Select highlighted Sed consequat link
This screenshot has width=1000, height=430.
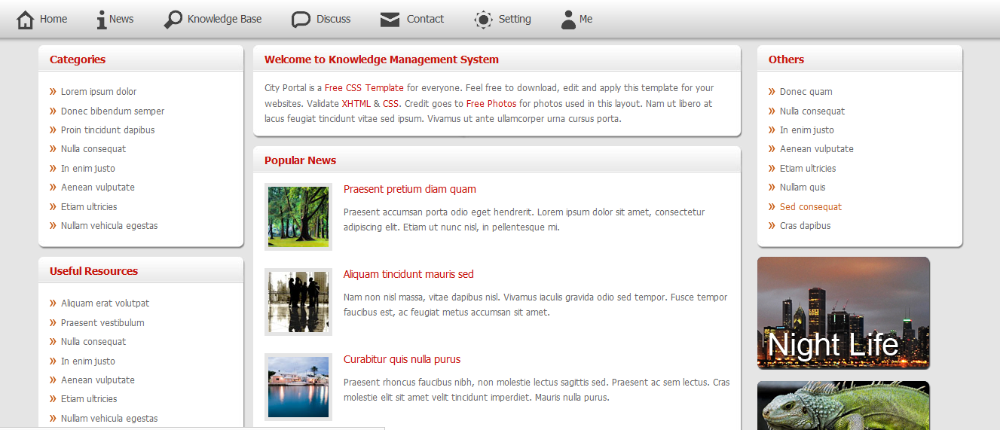(811, 207)
